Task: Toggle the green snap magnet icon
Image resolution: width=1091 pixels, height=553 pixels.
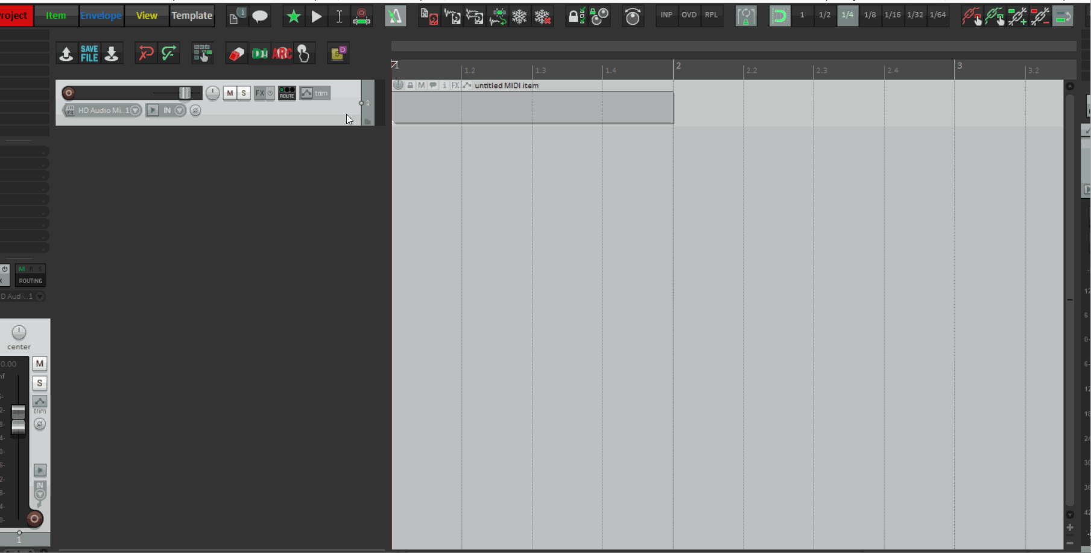Action: point(780,16)
